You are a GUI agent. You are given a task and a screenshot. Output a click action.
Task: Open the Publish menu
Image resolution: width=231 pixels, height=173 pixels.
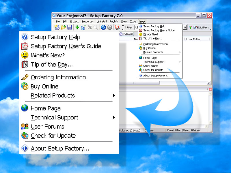114,21
